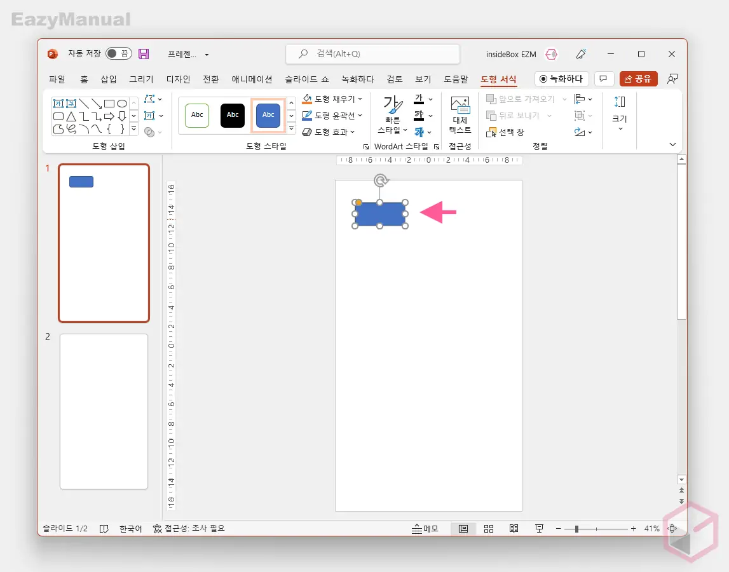Select slide 2 thumbnail
729x572 pixels.
[104, 411]
